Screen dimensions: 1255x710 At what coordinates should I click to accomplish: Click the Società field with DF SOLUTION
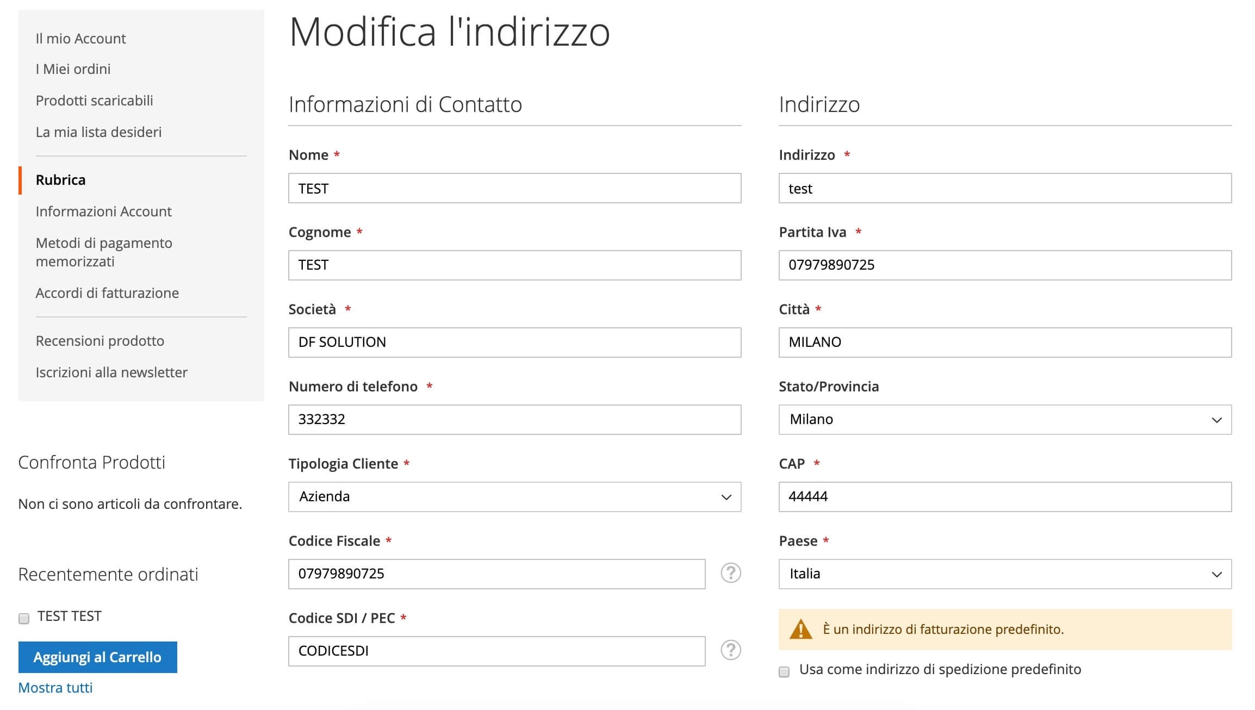pos(515,342)
